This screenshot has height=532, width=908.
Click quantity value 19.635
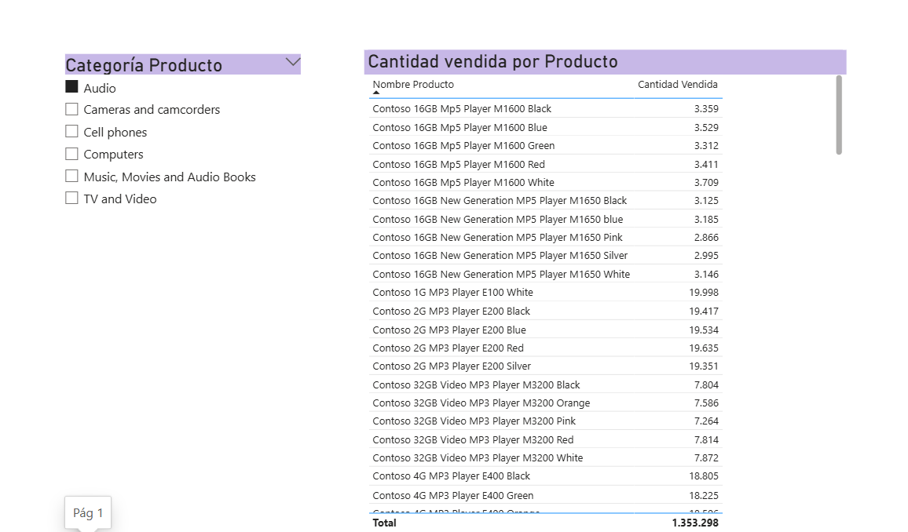(704, 348)
